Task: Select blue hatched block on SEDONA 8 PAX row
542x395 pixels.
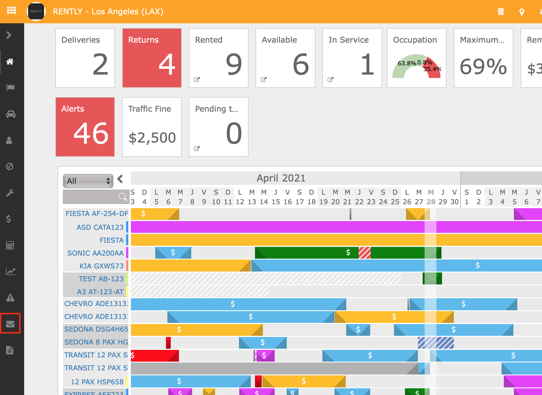Action: point(436,343)
